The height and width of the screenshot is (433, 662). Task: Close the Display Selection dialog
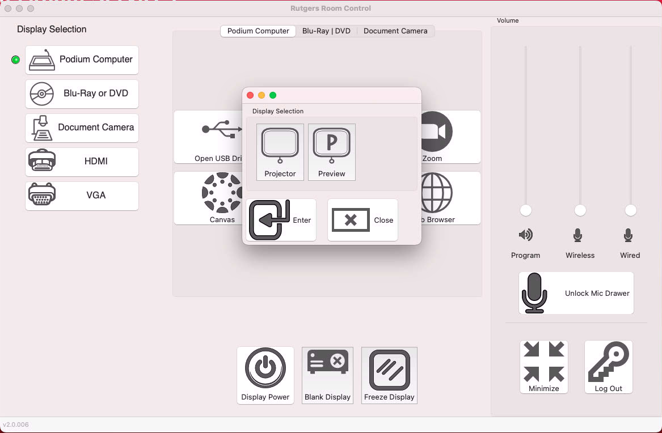[362, 220]
